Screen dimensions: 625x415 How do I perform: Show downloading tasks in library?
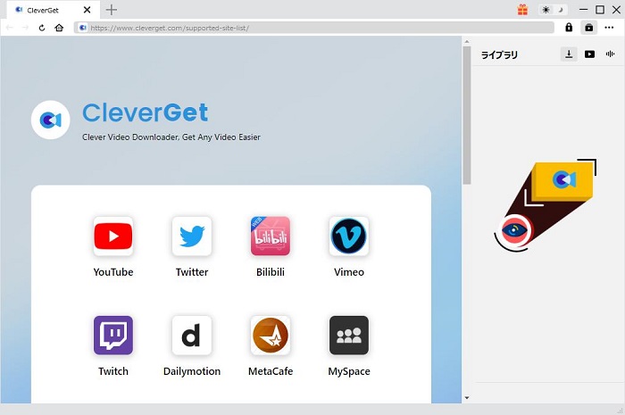click(x=569, y=54)
